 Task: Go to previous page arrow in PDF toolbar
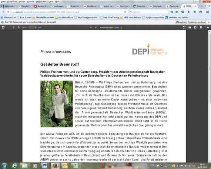coord(14,27)
